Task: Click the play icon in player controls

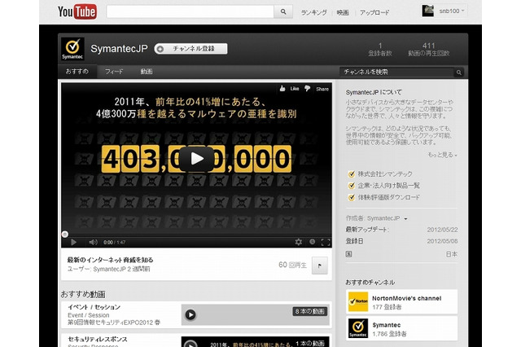Action: point(73,242)
